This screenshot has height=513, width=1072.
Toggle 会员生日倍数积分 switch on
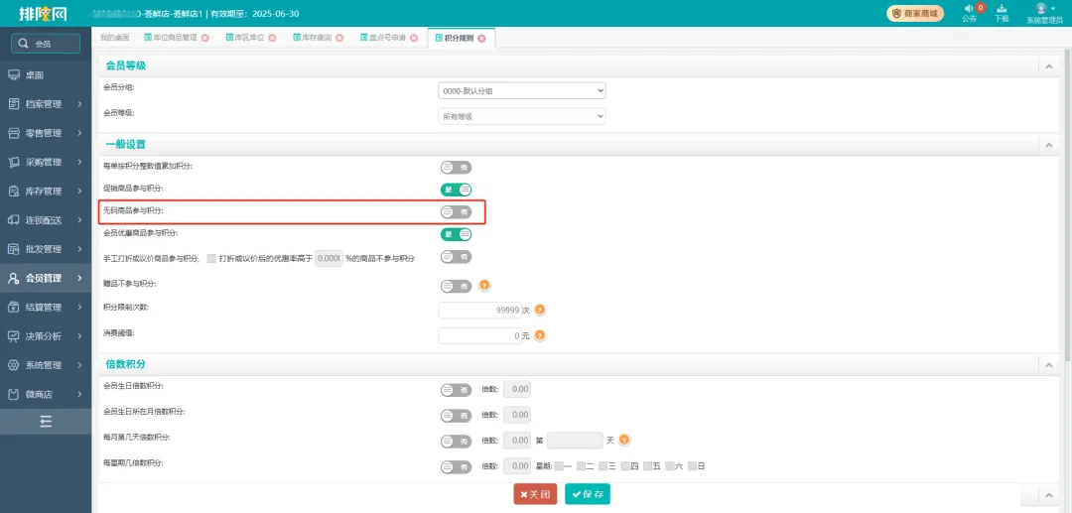[x=456, y=390]
